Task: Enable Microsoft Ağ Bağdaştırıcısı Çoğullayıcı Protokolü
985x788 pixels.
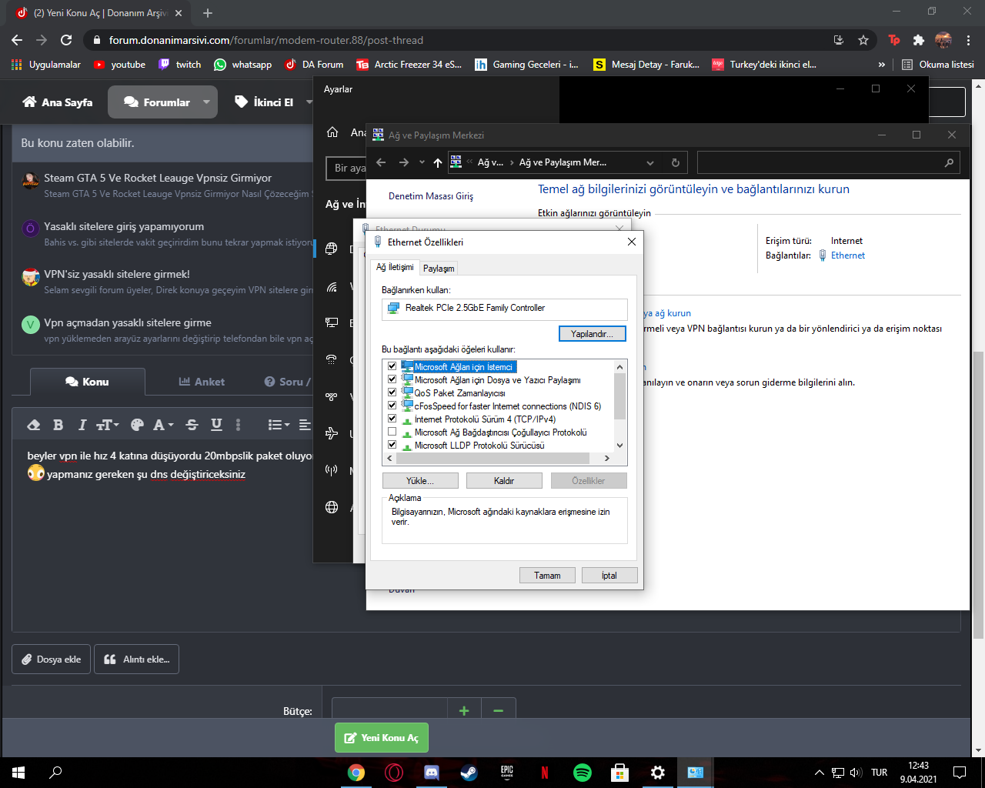Action: click(x=392, y=432)
